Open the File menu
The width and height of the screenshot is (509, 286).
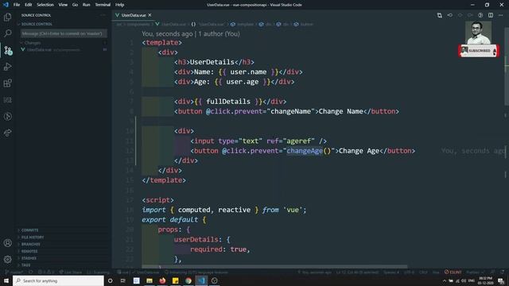pos(17,5)
